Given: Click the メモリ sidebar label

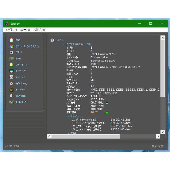Looking at the screenshot, I should [x=18, y=59].
